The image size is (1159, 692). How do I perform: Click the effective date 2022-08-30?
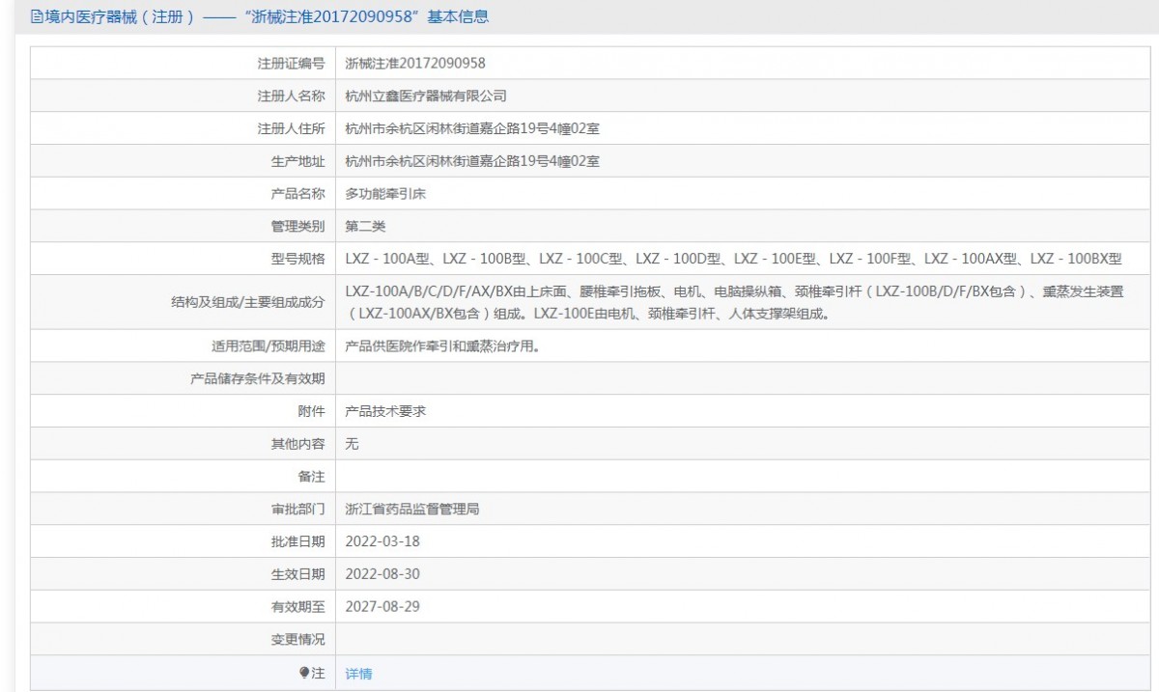[x=382, y=574]
